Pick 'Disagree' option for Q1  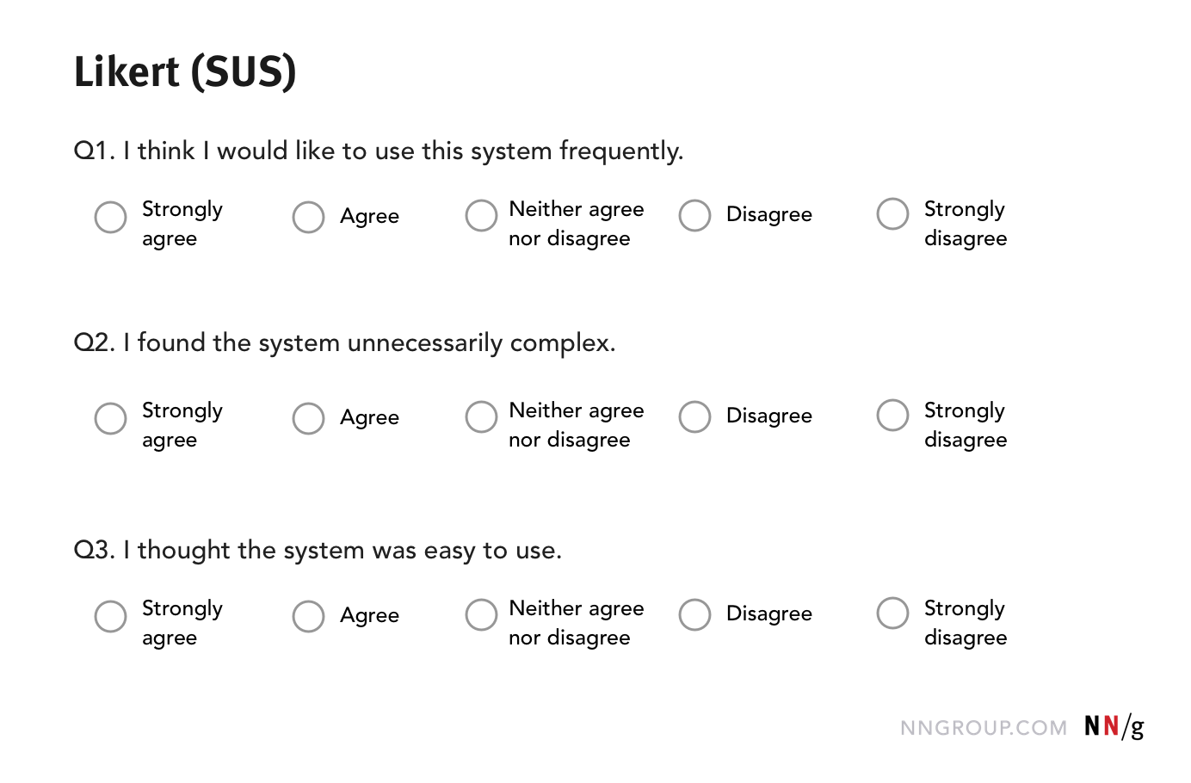[694, 216]
